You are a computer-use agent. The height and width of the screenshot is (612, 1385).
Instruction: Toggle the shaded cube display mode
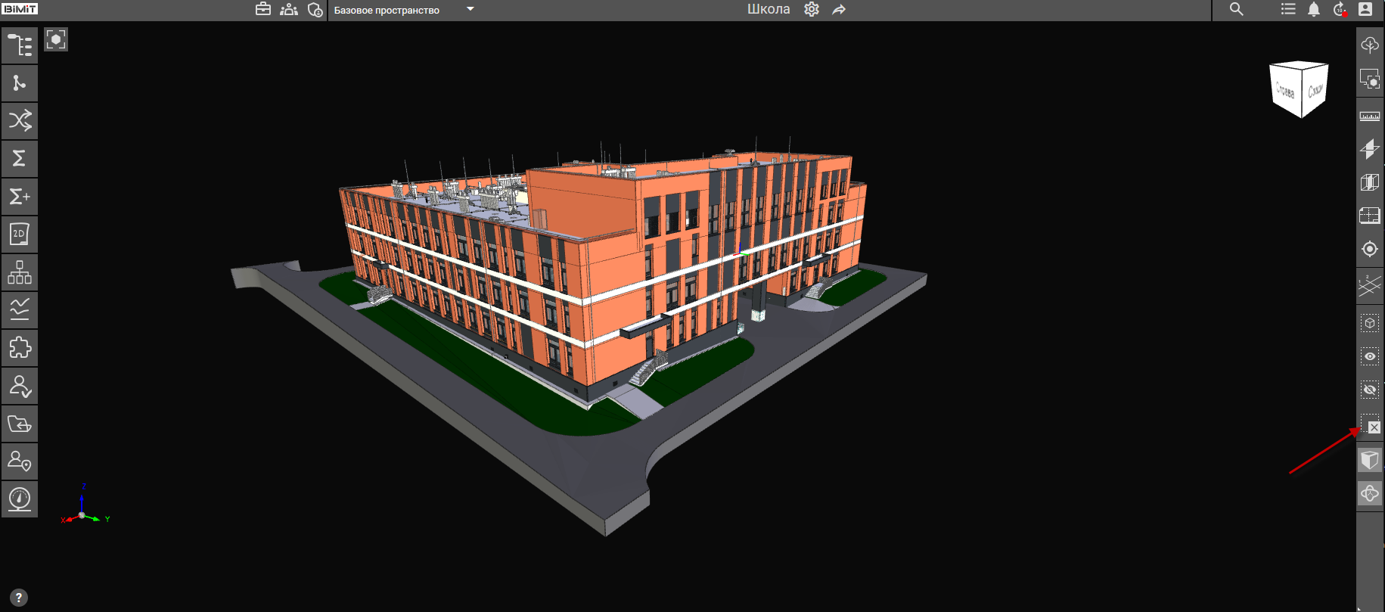tap(1370, 460)
